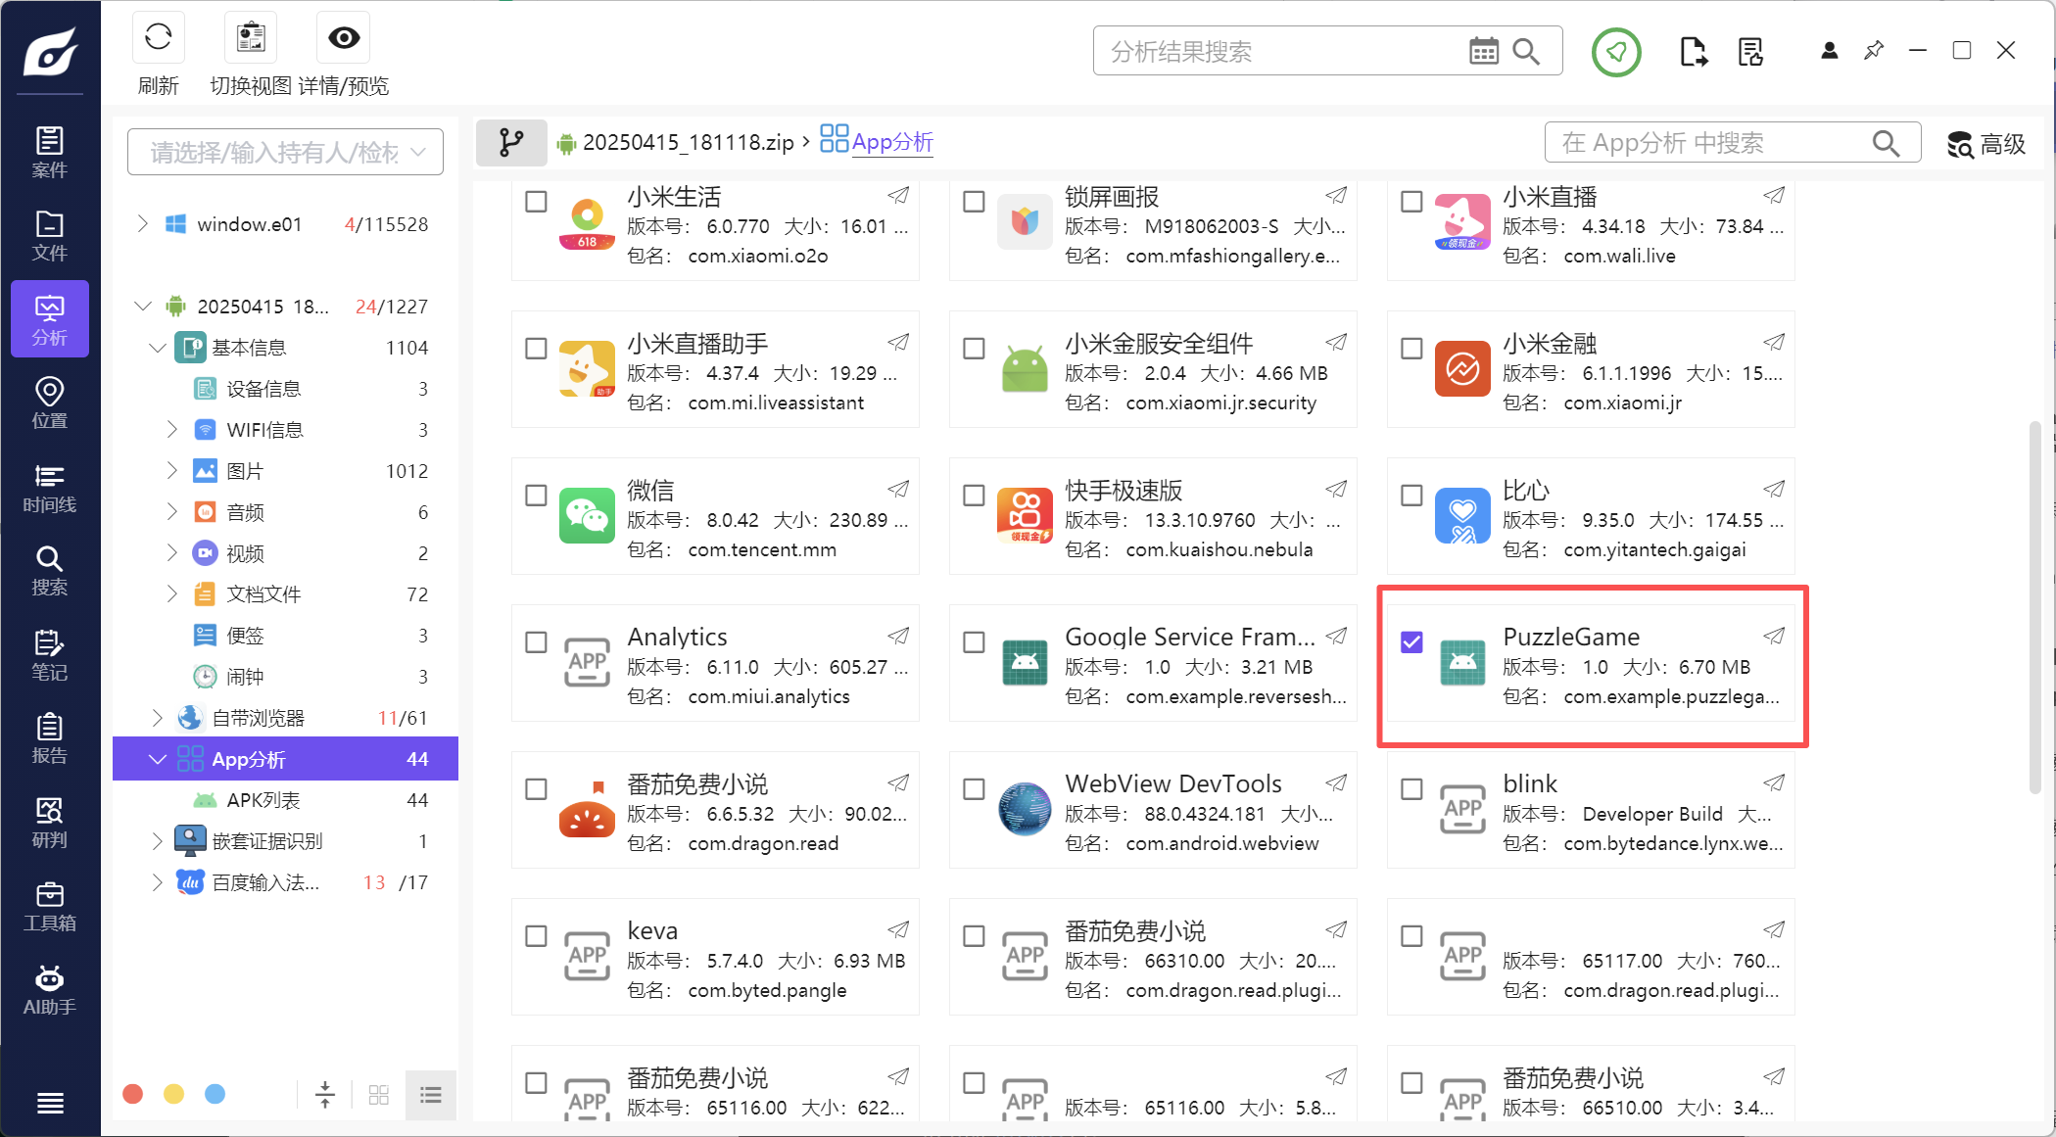Click the 刷新 refresh icon

[x=158, y=38]
